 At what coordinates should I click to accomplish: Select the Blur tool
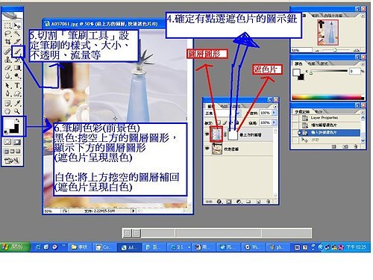coord(7,75)
